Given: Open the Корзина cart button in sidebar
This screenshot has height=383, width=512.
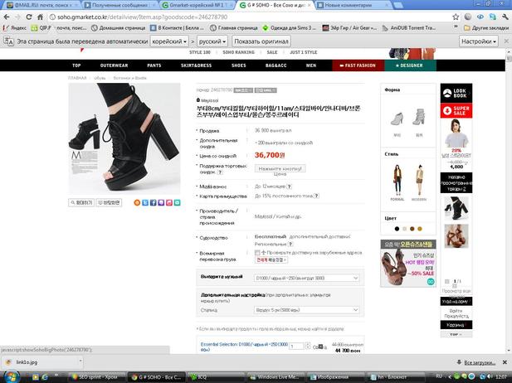Looking at the screenshot, I should pyautogui.click(x=456, y=325).
